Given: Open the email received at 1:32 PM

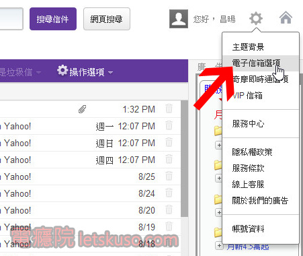Looking at the screenshot, I should (89, 109).
